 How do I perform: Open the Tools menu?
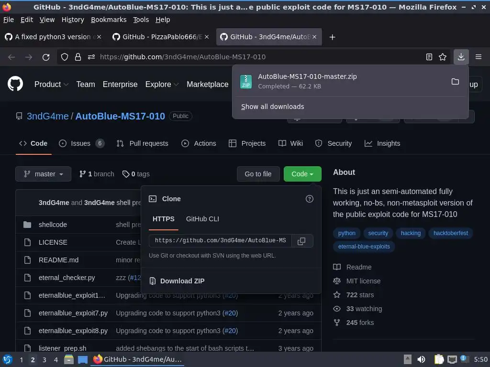pos(141,20)
